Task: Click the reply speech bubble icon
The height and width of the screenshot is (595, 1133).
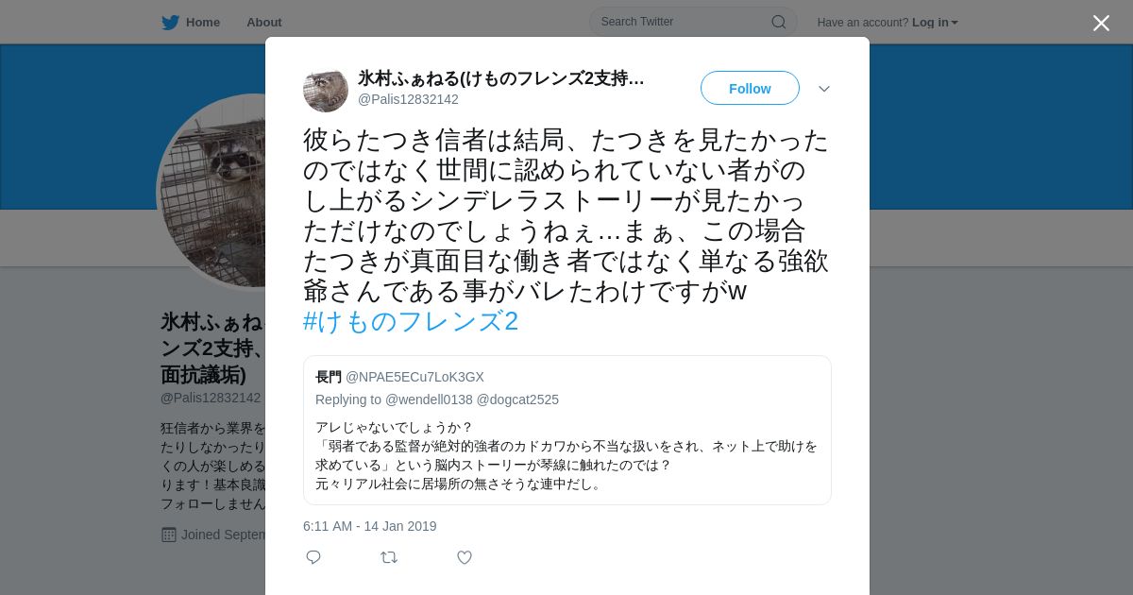Action: (x=313, y=557)
